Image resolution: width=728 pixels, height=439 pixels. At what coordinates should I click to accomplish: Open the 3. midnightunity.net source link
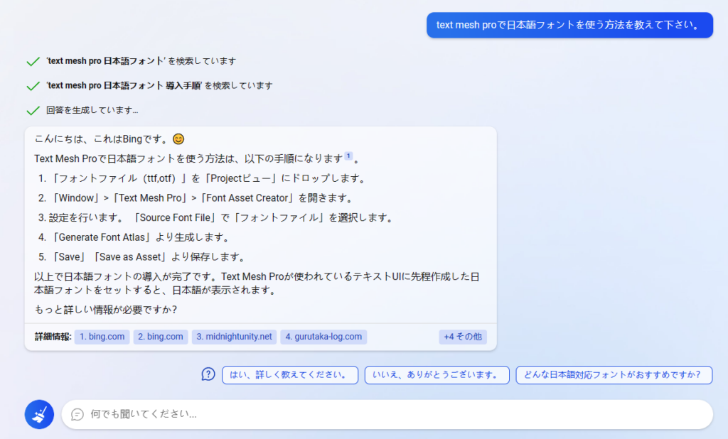(x=235, y=337)
